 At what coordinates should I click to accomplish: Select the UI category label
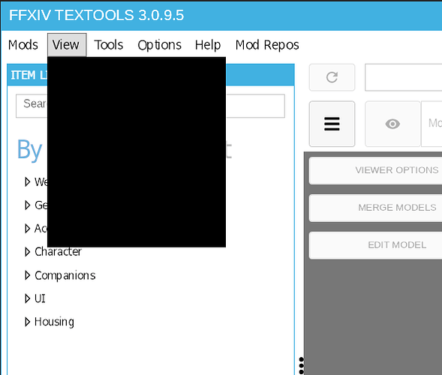pyautogui.click(x=40, y=298)
